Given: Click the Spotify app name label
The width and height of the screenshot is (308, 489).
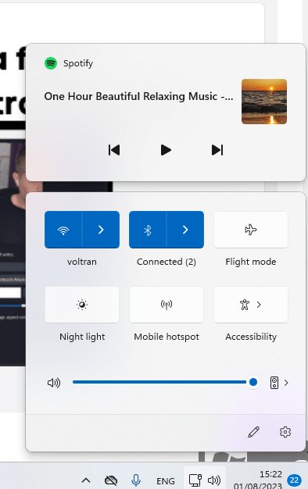Looking at the screenshot, I should click(78, 63).
